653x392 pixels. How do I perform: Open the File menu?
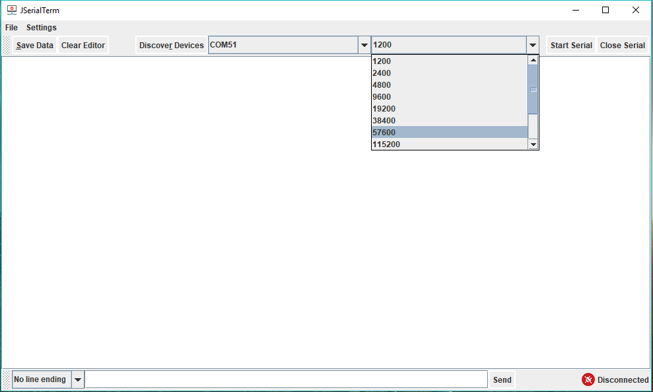[11, 28]
